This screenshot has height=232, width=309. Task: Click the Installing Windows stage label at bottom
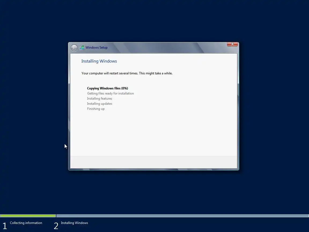click(75, 223)
